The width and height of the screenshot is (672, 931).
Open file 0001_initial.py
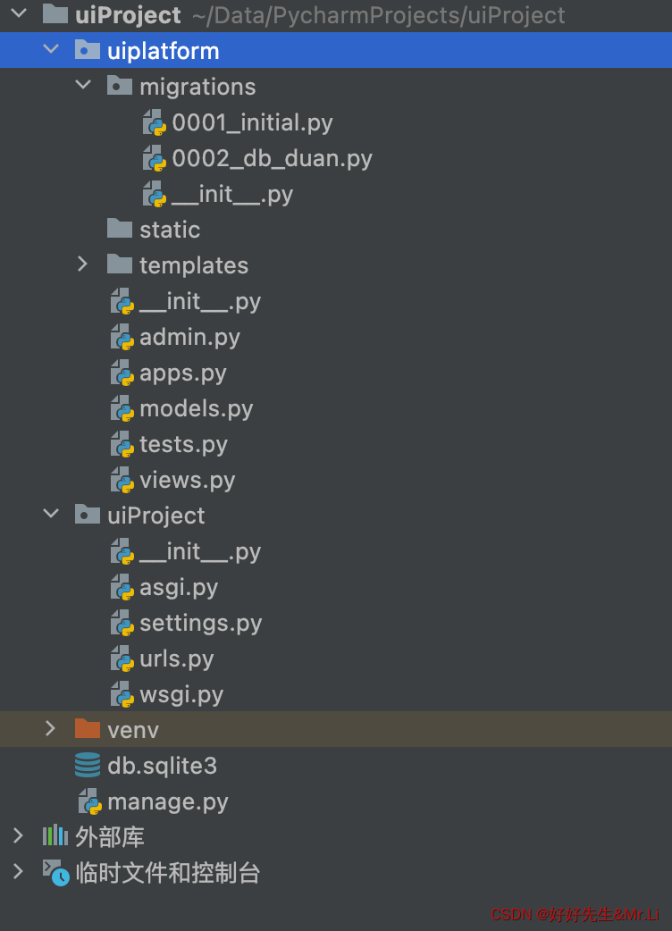[x=252, y=123]
